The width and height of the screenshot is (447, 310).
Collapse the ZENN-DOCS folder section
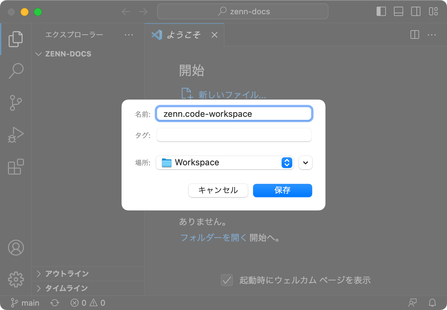click(88, 54)
